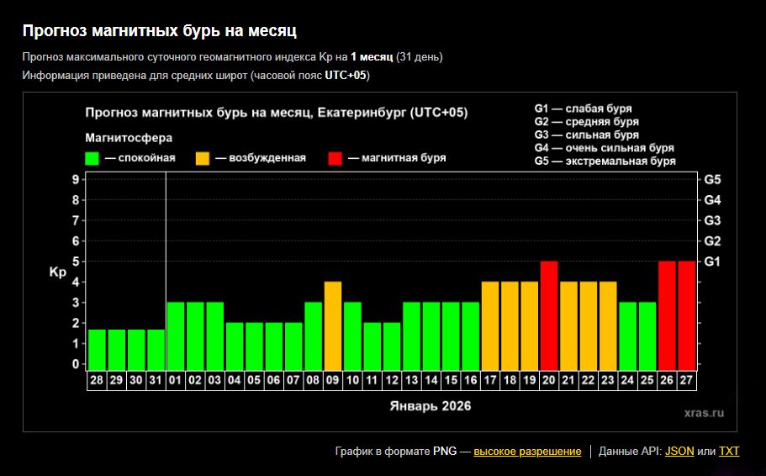Image resolution: width=766 pixels, height=476 pixels.
Task: Click the orange "возбужденная" legend swatch
Action: point(203,158)
